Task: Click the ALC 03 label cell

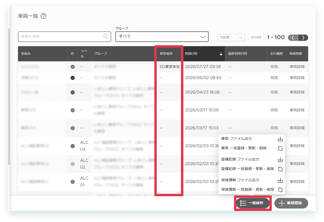Action: [x=84, y=146]
